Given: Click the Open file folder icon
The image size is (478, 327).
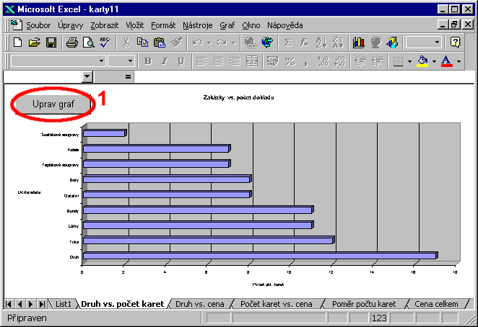Looking at the screenshot, I should coord(34,42).
